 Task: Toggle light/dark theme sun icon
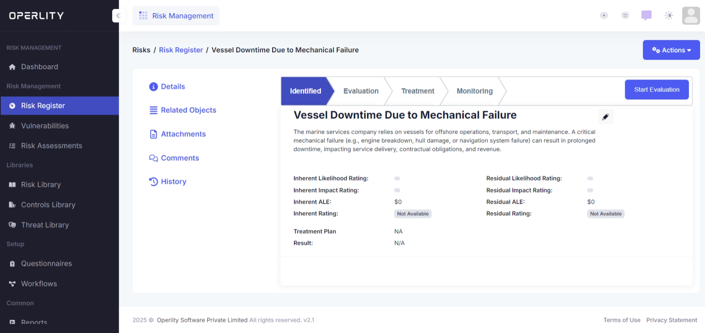coord(669,16)
